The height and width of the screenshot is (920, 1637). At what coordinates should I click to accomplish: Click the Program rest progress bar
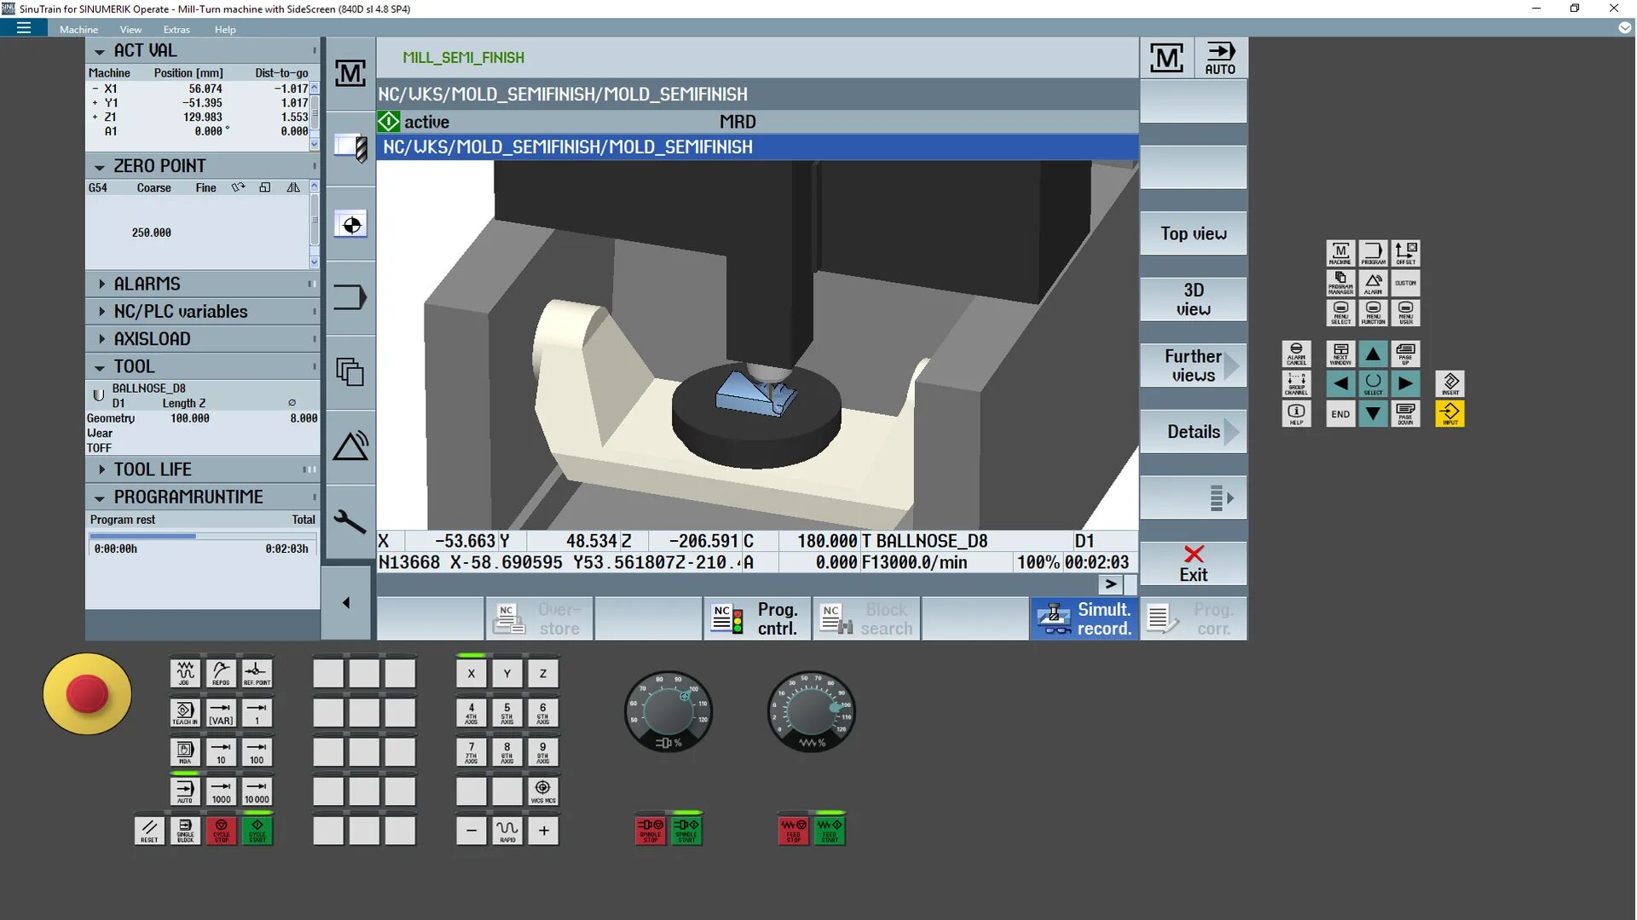(203, 536)
